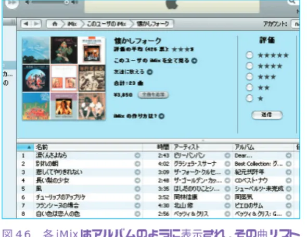This screenshot has width=307, height=237.
Task: Select the one-star rating radio button
Action: coord(249,98)
